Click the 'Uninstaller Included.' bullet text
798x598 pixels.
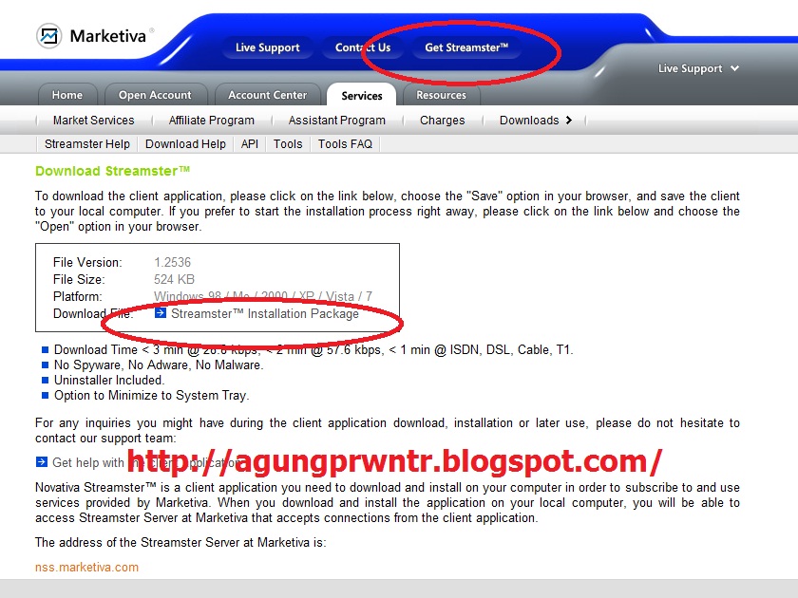click(109, 380)
